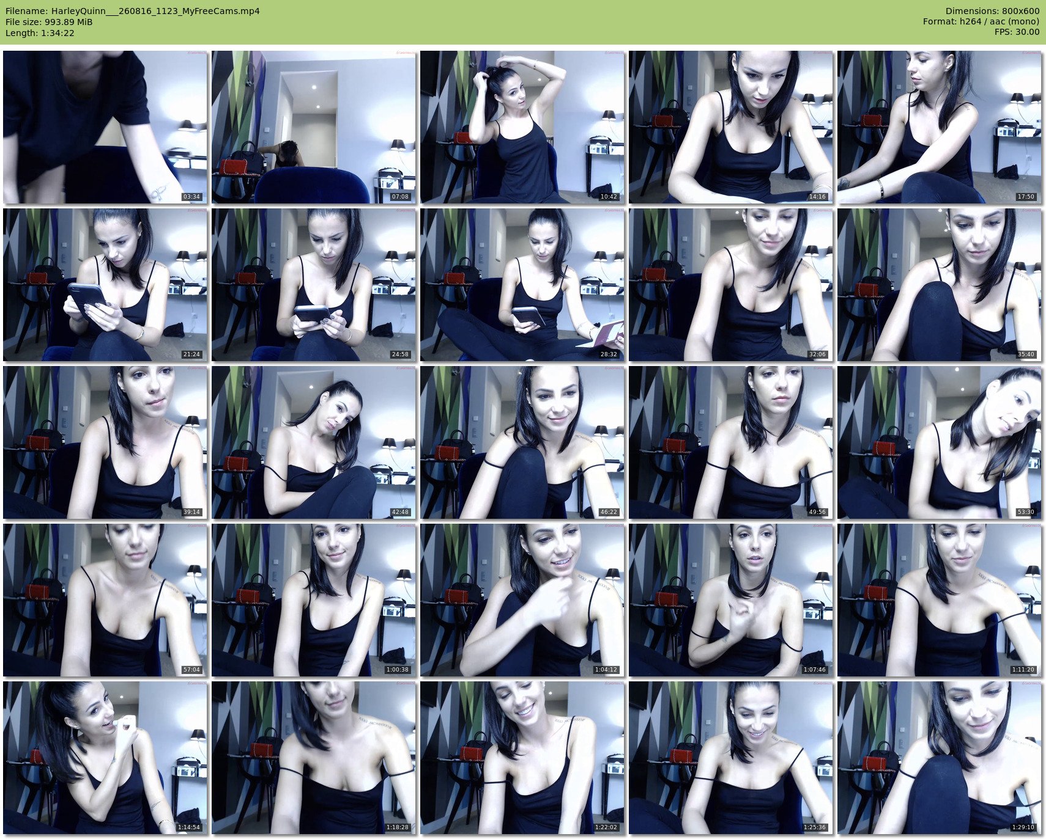The height and width of the screenshot is (839, 1046).
Task: Click the "Format: h264 / aac (mono)" text
Action: 981,22
